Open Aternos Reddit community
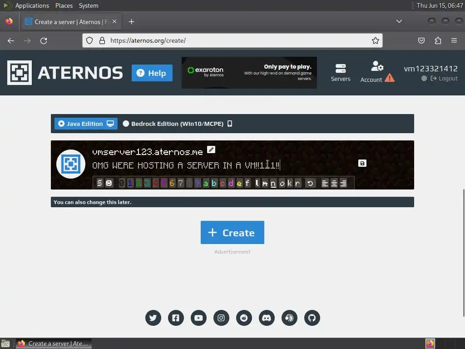Image resolution: width=465 pixels, height=349 pixels. (244, 318)
